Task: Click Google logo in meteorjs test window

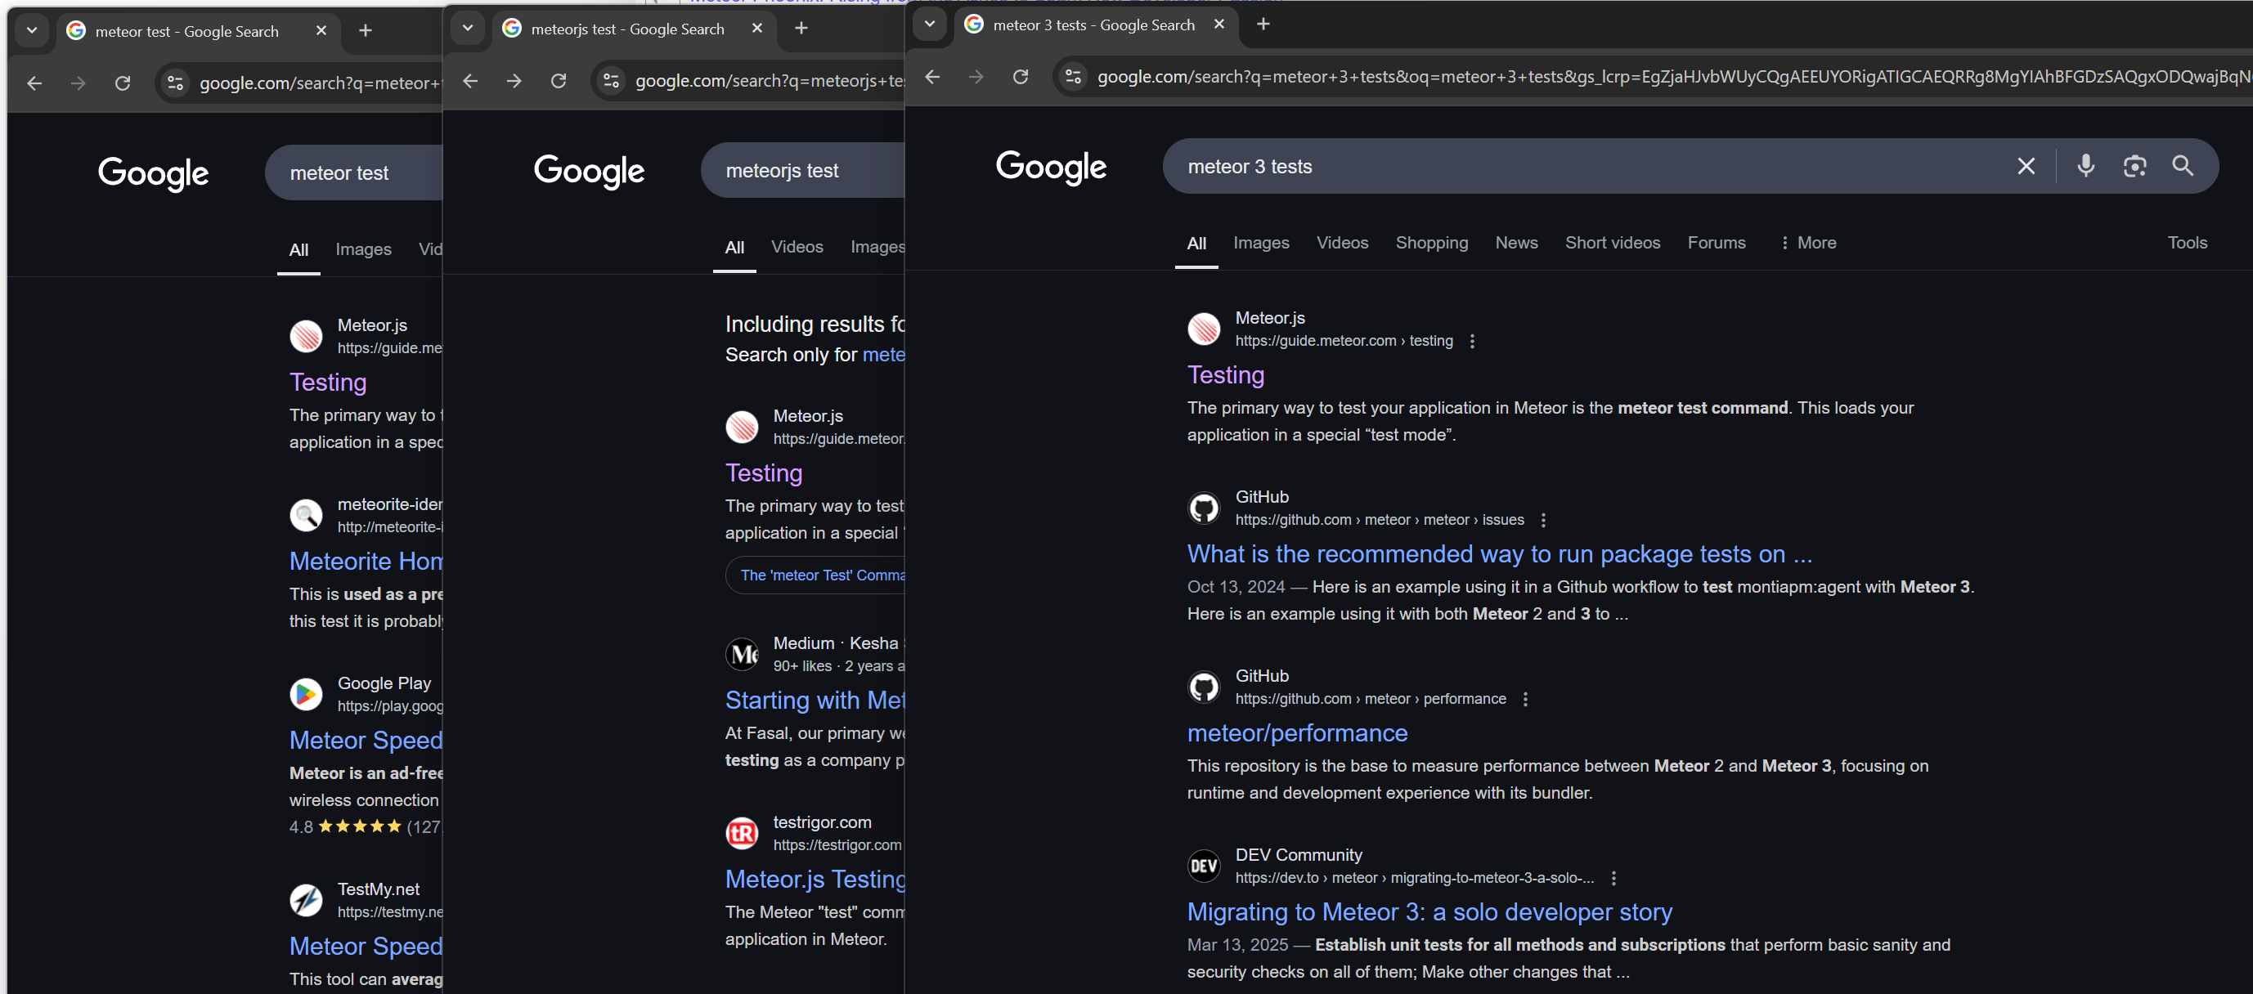Action: tap(589, 171)
